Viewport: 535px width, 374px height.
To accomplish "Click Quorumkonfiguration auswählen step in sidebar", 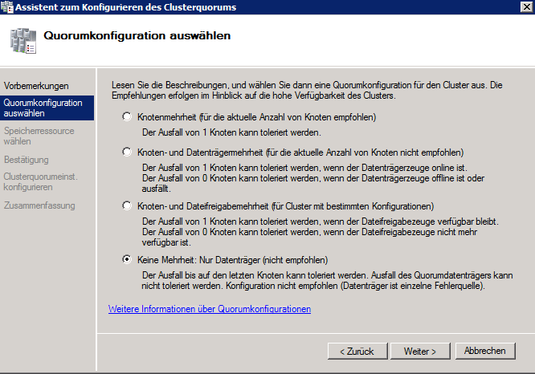I will tap(47, 108).
